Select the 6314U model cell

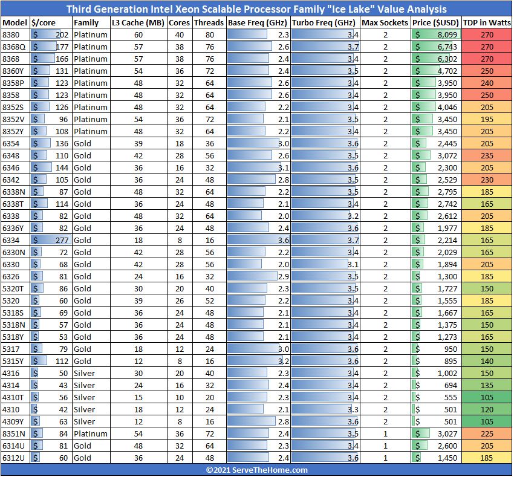coord(15,446)
